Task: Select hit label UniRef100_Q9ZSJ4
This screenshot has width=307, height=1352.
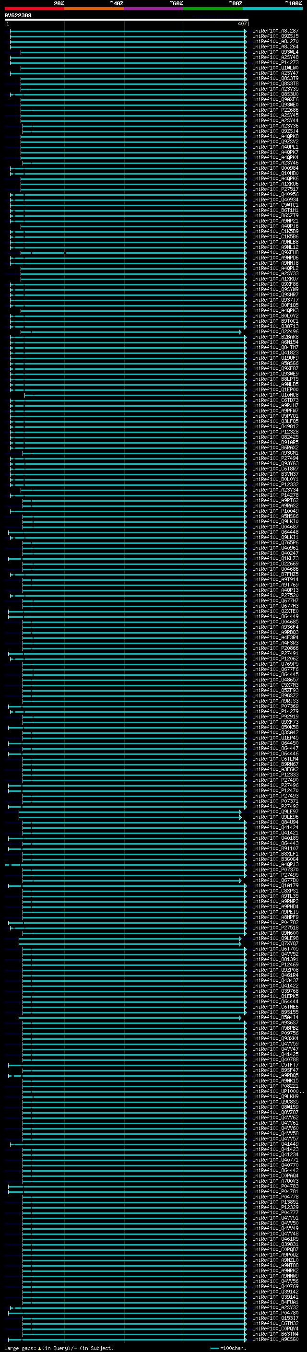Action: [275, 131]
